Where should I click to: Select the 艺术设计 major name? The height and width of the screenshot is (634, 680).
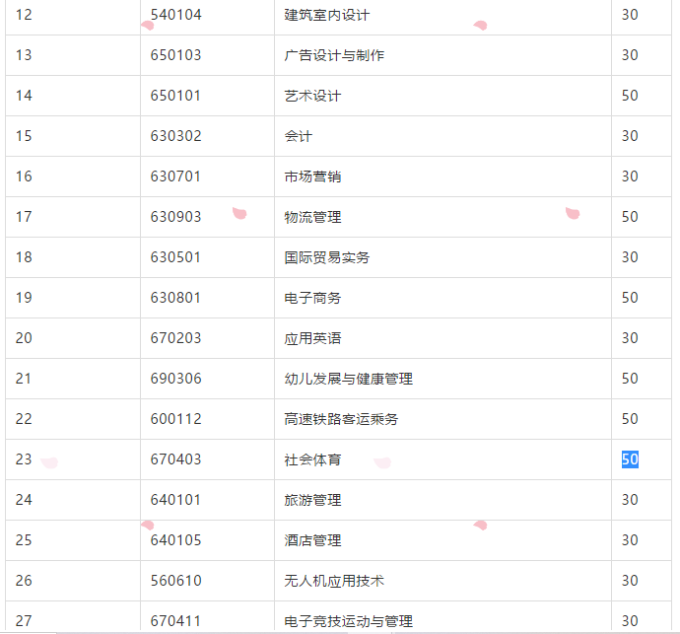click(312, 96)
